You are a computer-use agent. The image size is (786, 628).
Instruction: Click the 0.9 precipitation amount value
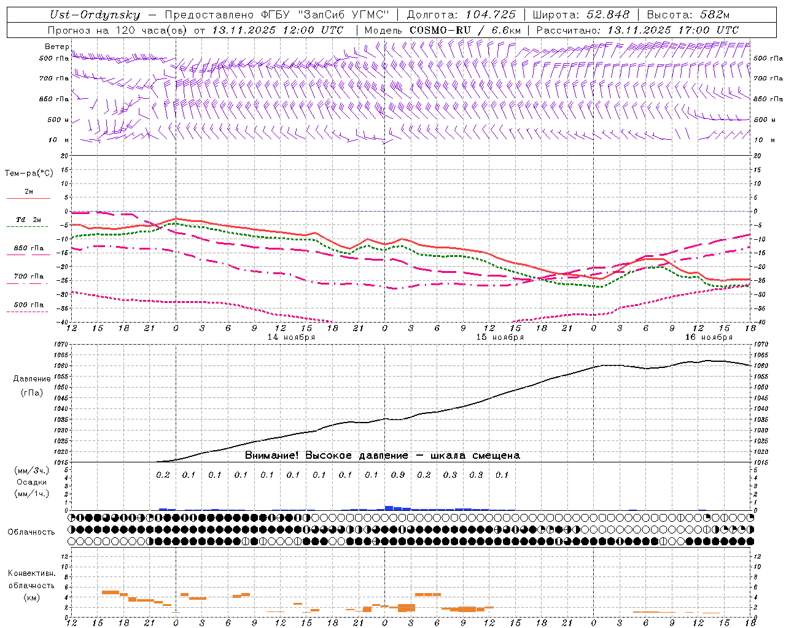click(398, 475)
